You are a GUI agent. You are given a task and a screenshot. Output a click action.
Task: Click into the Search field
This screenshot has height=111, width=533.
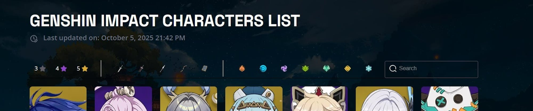coord(431,69)
